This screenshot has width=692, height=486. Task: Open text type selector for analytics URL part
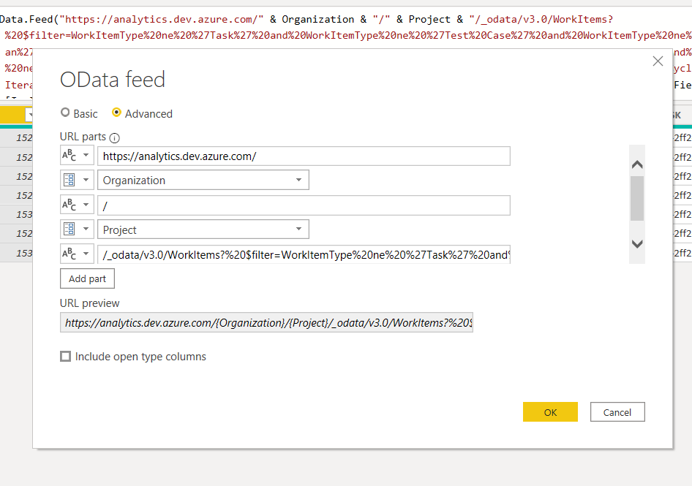point(77,156)
